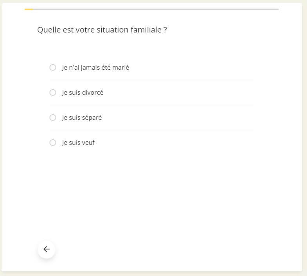Pick the "Je suis veuf" text label
Screen dimensions: 307x276
[x=78, y=143]
